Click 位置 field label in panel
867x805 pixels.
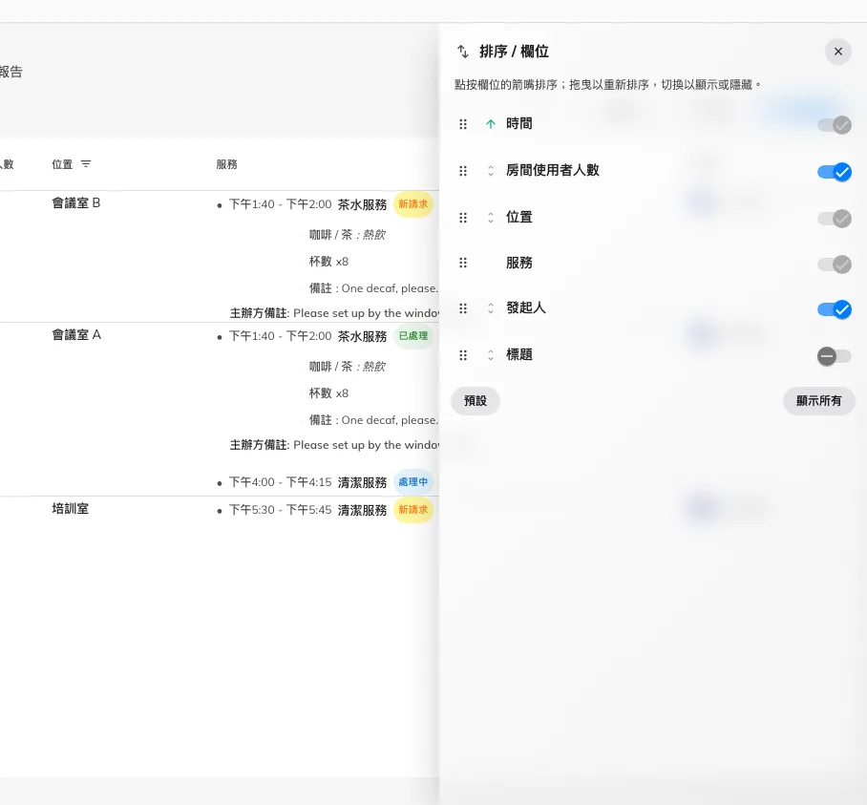(519, 218)
